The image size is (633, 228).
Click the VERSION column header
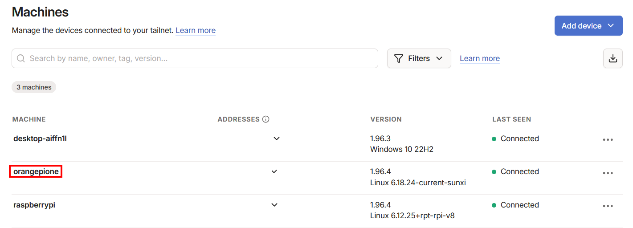click(x=386, y=119)
